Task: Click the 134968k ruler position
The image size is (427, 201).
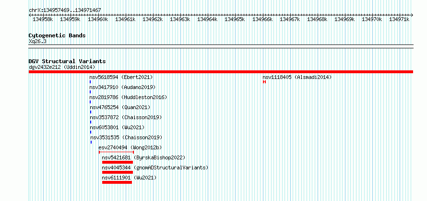Action: [x=317, y=19]
